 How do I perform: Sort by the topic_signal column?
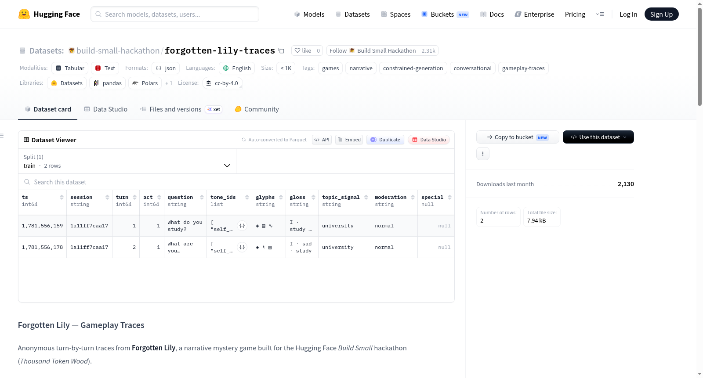[x=366, y=198]
